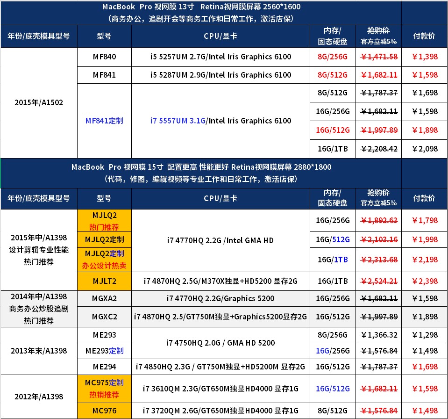Click the 2014年中/A1398 商务办公炒股追剧 cell

pyautogui.click(x=39, y=309)
